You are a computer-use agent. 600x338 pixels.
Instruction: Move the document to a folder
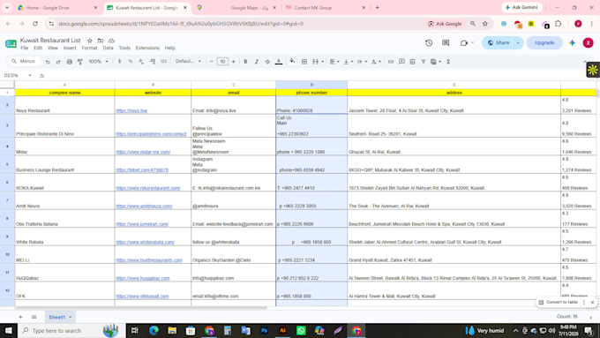click(101, 41)
